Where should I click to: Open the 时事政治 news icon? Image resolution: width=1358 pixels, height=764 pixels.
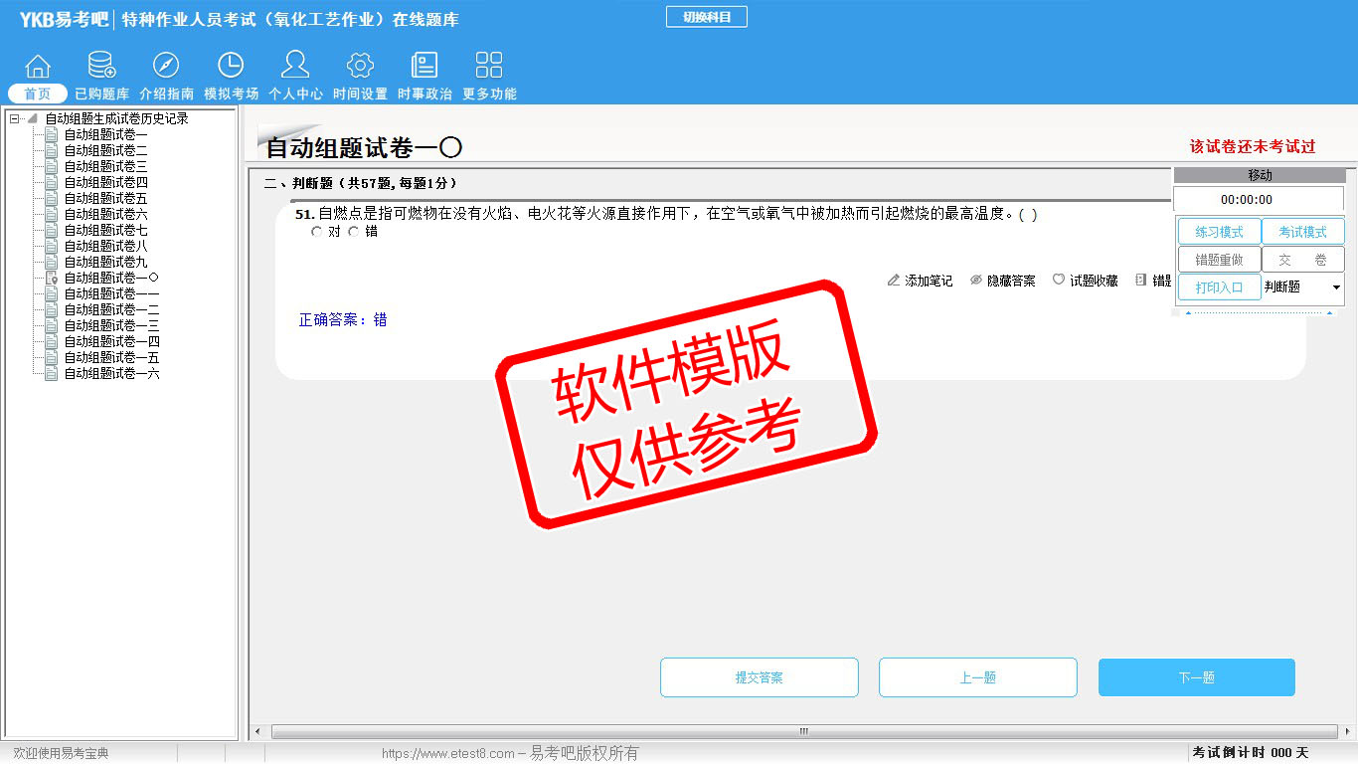(424, 67)
